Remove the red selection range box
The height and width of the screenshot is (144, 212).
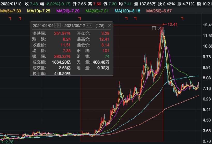click(x=159, y=28)
